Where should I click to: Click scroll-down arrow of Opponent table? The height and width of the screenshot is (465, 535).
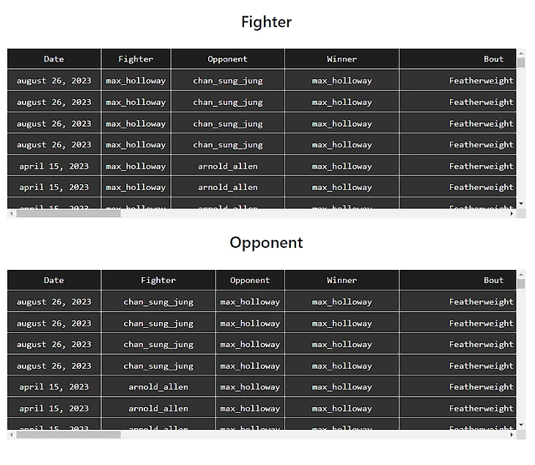tap(520, 425)
